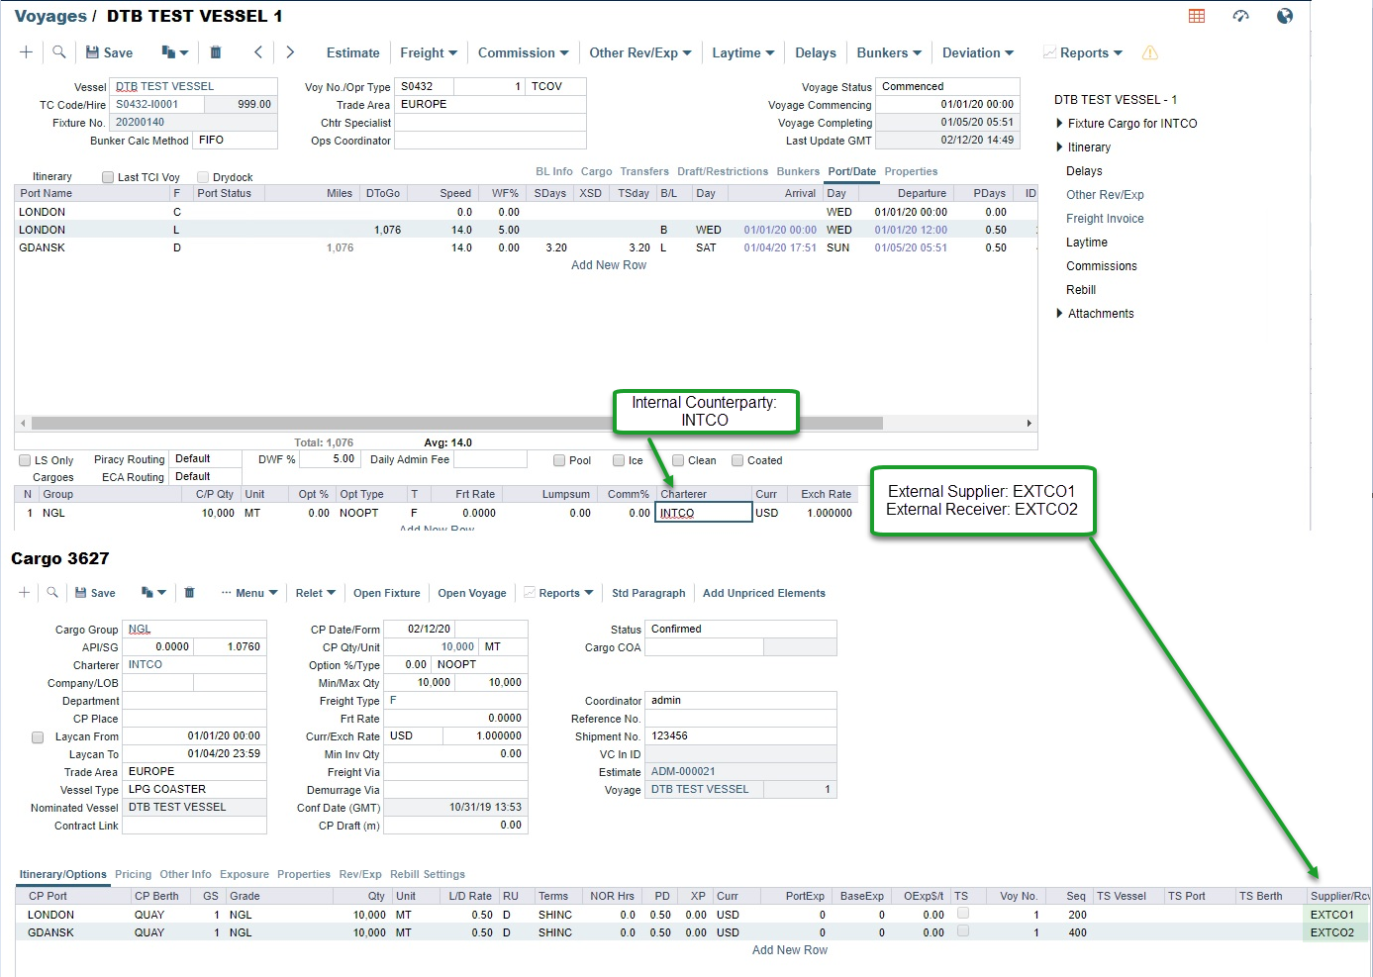Image resolution: width=1373 pixels, height=977 pixels.
Task: Enable the Last TCI Voy checkbox
Action: click(x=108, y=177)
